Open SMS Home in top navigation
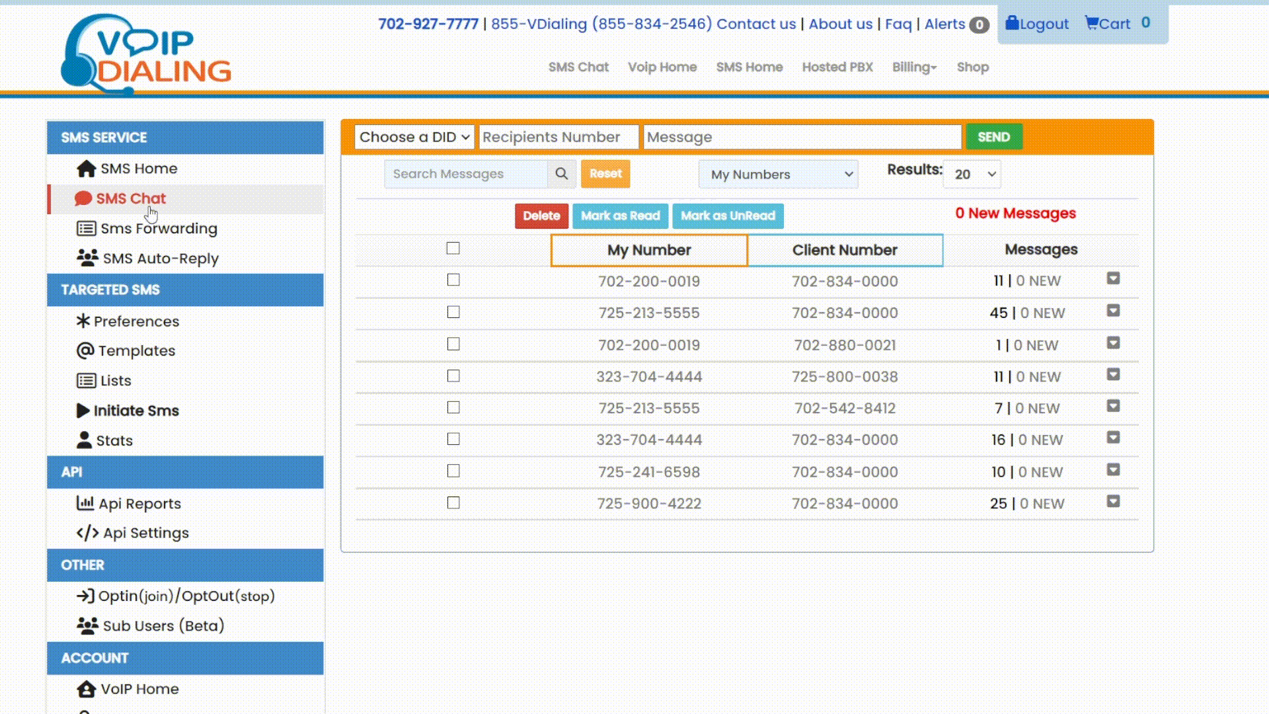 (750, 67)
